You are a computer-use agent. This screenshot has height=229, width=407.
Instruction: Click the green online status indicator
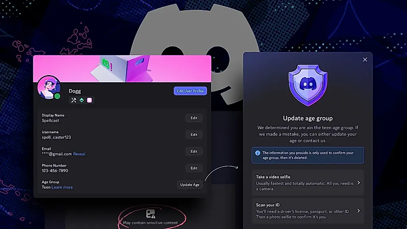(57, 96)
